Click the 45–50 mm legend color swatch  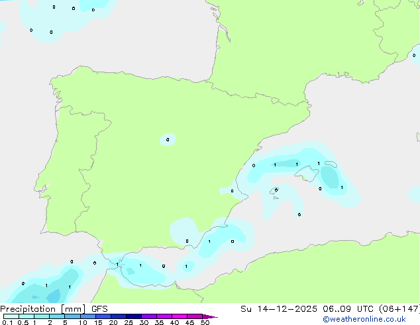195,316
